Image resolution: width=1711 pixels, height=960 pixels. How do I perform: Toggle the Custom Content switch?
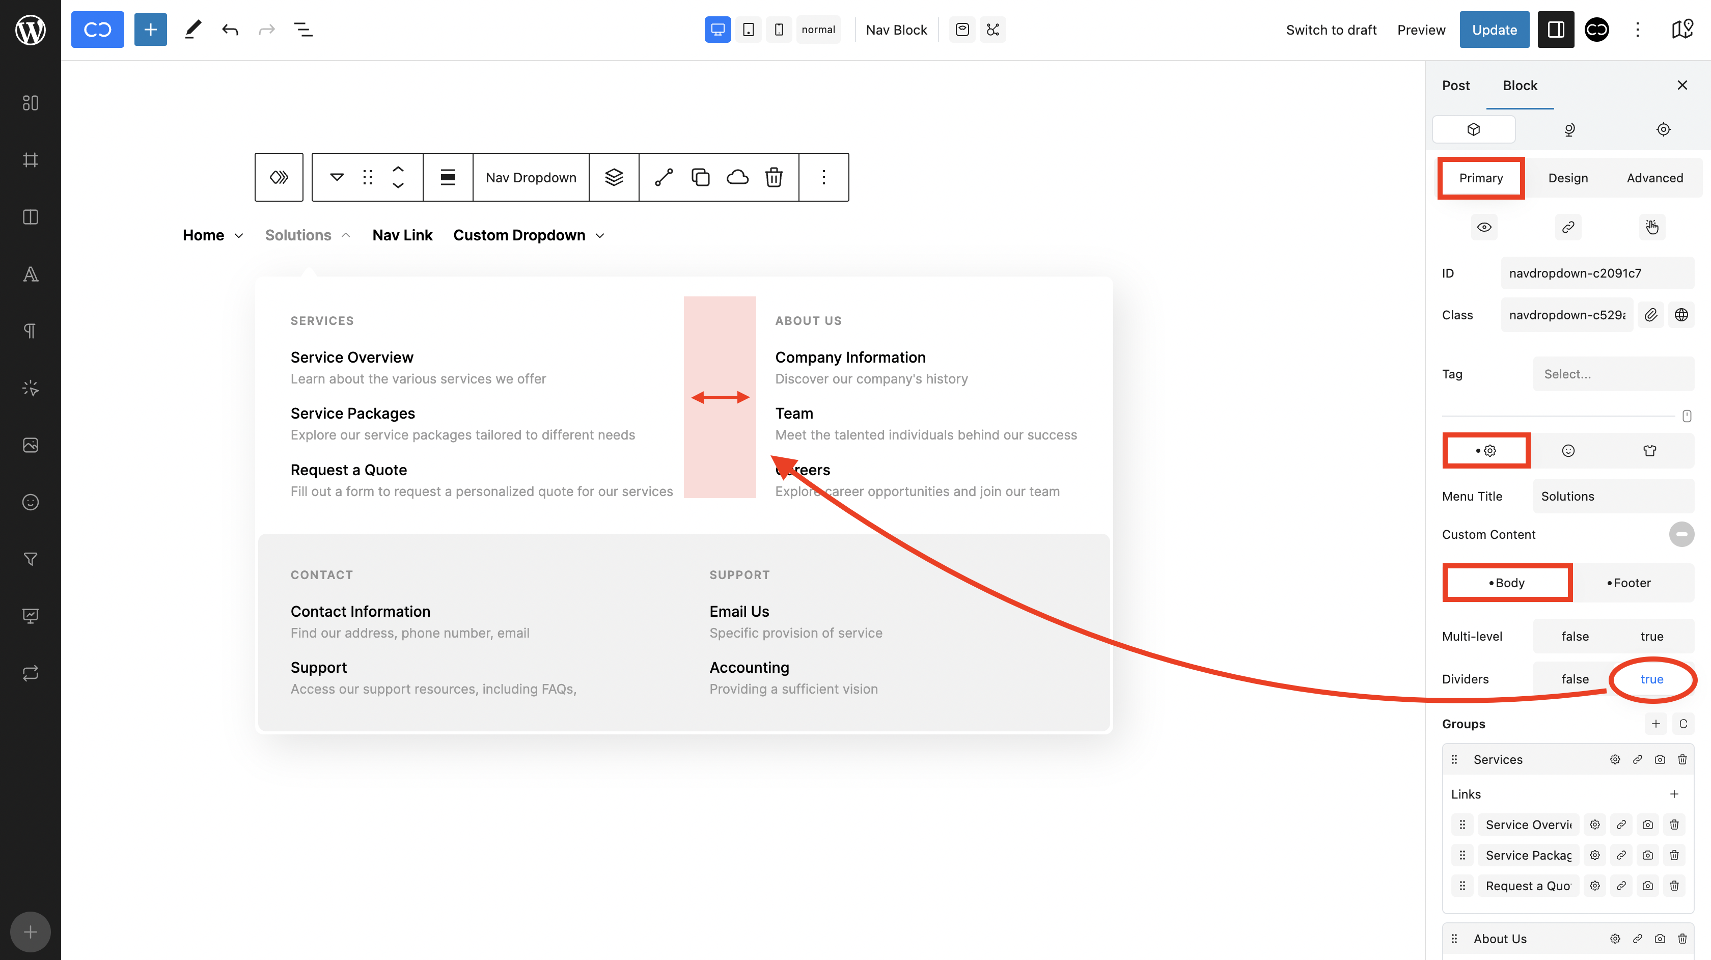pos(1681,534)
